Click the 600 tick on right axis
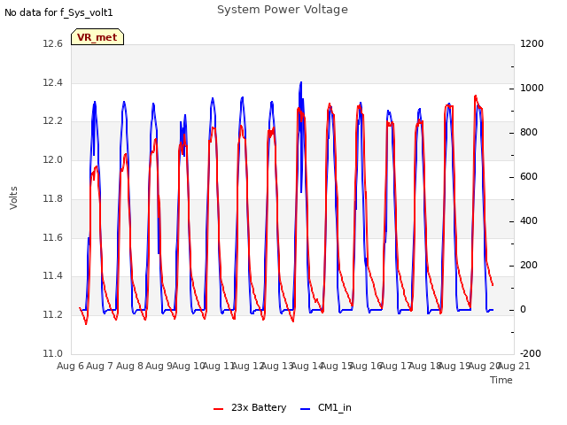567x425 pixels. click(529, 177)
